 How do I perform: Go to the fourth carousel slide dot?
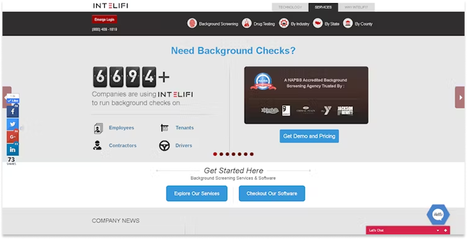click(x=233, y=154)
